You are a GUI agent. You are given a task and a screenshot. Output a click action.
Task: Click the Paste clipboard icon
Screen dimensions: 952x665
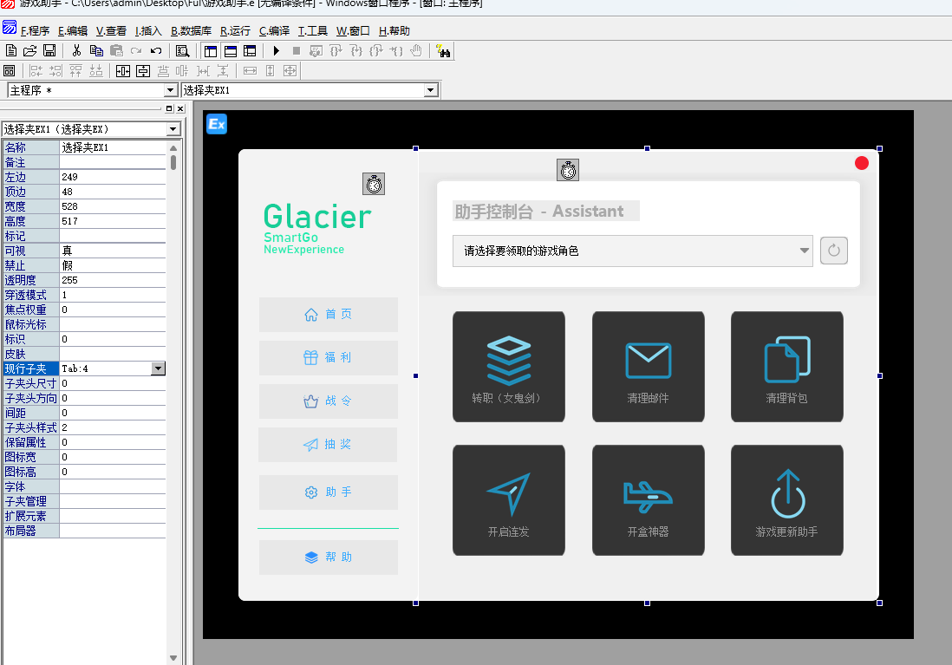click(x=116, y=51)
